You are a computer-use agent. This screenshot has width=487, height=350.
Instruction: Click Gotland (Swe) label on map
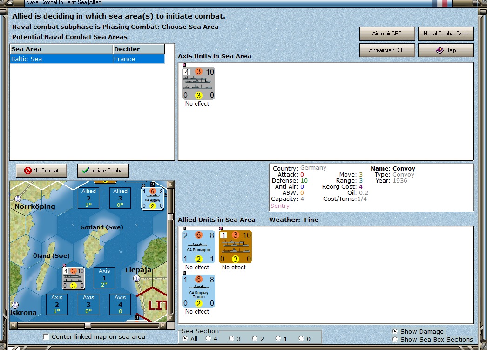[102, 227]
